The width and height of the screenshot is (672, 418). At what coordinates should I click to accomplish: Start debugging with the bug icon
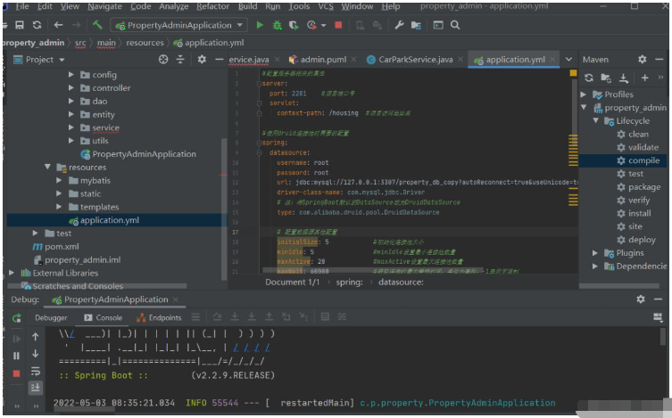pyautogui.click(x=278, y=25)
